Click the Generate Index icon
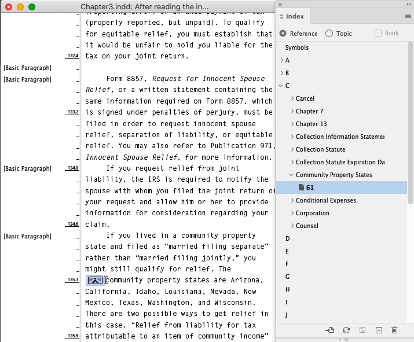414x342 pixels. click(x=362, y=330)
